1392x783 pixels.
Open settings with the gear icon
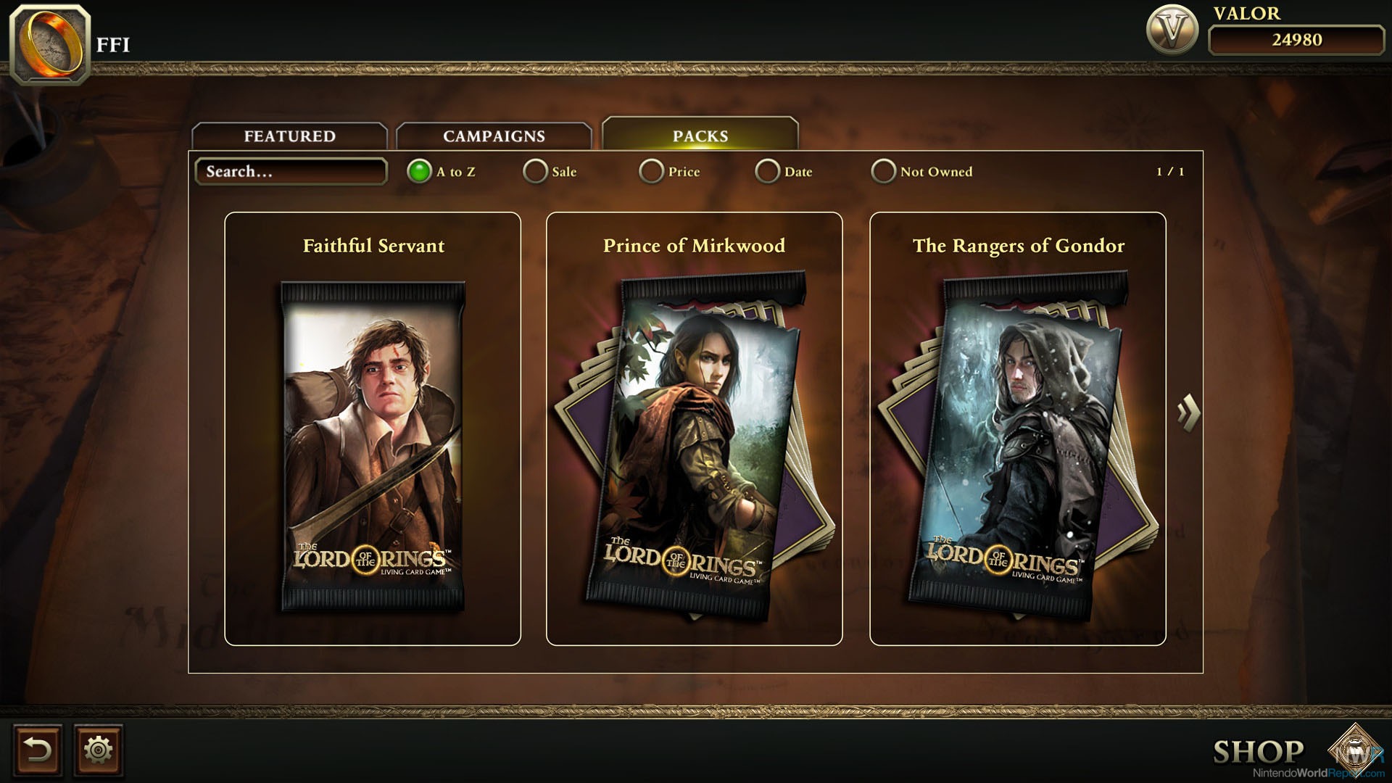(x=98, y=749)
